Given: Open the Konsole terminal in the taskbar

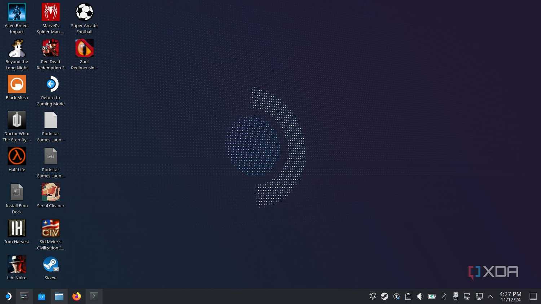Looking at the screenshot, I should coord(94,296).
